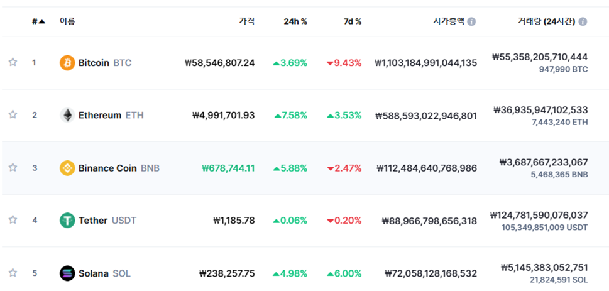Screen dimensions: 609x291
Task: Click Bitcoin volume ₩55,358,205,710,444
Action: pyautogui.click(x=540, y=57)
